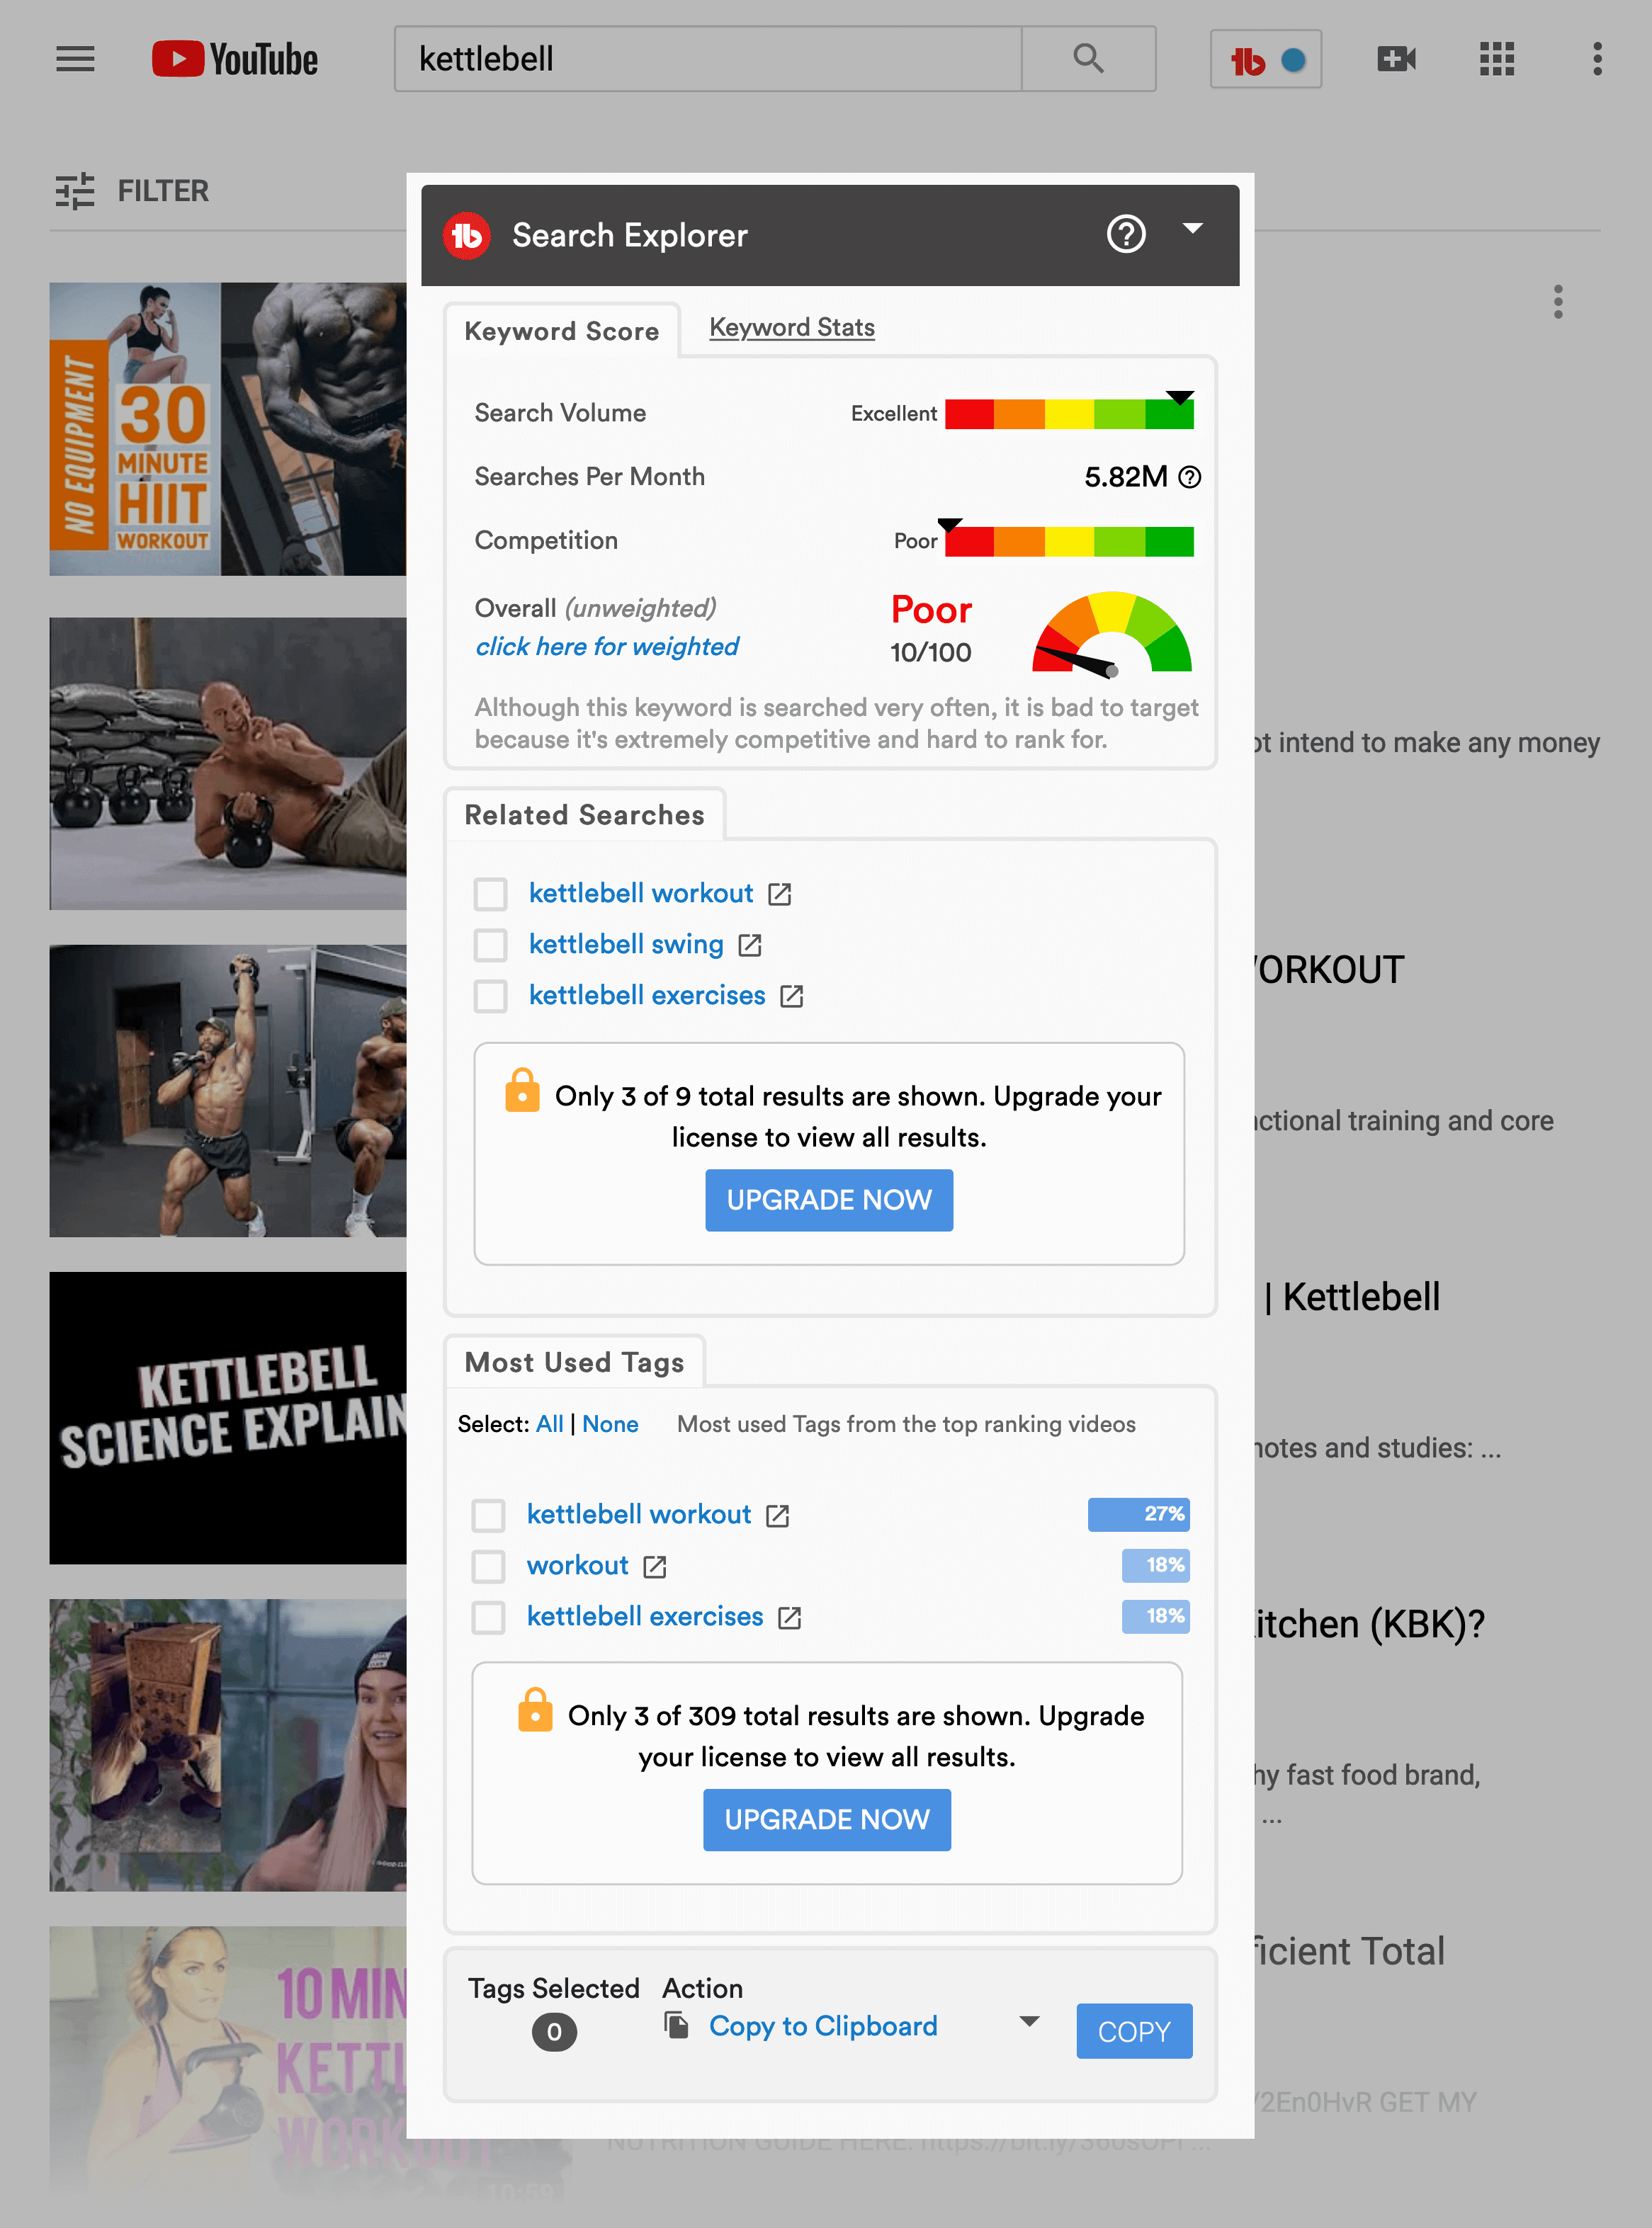Screen dimensions: 1652x2228
Task: Click the YouTube apps grid icon
Action: click(1496, 59)
